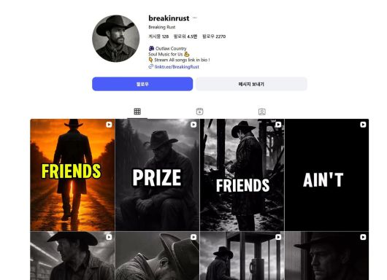Viewport: 387px width, 280px height.
Task: Open the AIN'T reel thumbnail
Action: (x=327, y=175)
